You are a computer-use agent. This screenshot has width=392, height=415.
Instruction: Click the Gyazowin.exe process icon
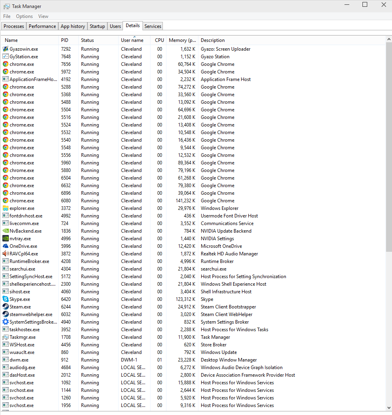click(6, 49)
